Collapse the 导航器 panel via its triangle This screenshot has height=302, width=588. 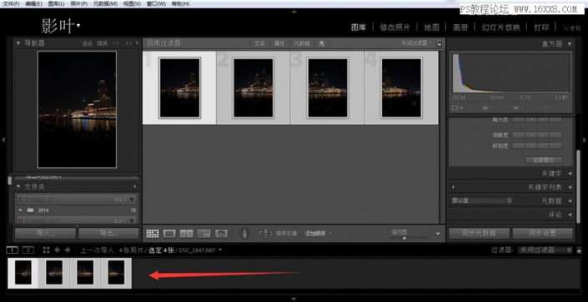pyautogui.click(x=18, y=43)
